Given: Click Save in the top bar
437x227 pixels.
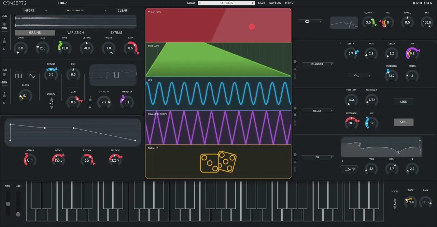Looking at the screenshot, I should (262, 3).
